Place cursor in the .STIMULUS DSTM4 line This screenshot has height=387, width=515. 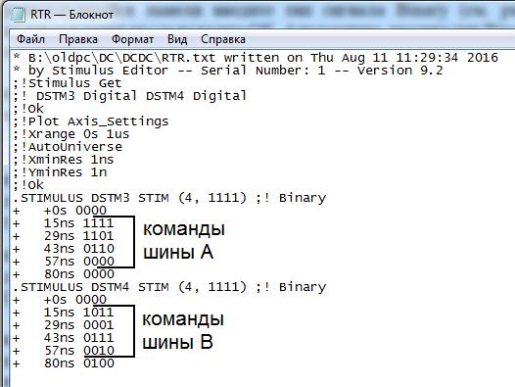click(169, 287)
